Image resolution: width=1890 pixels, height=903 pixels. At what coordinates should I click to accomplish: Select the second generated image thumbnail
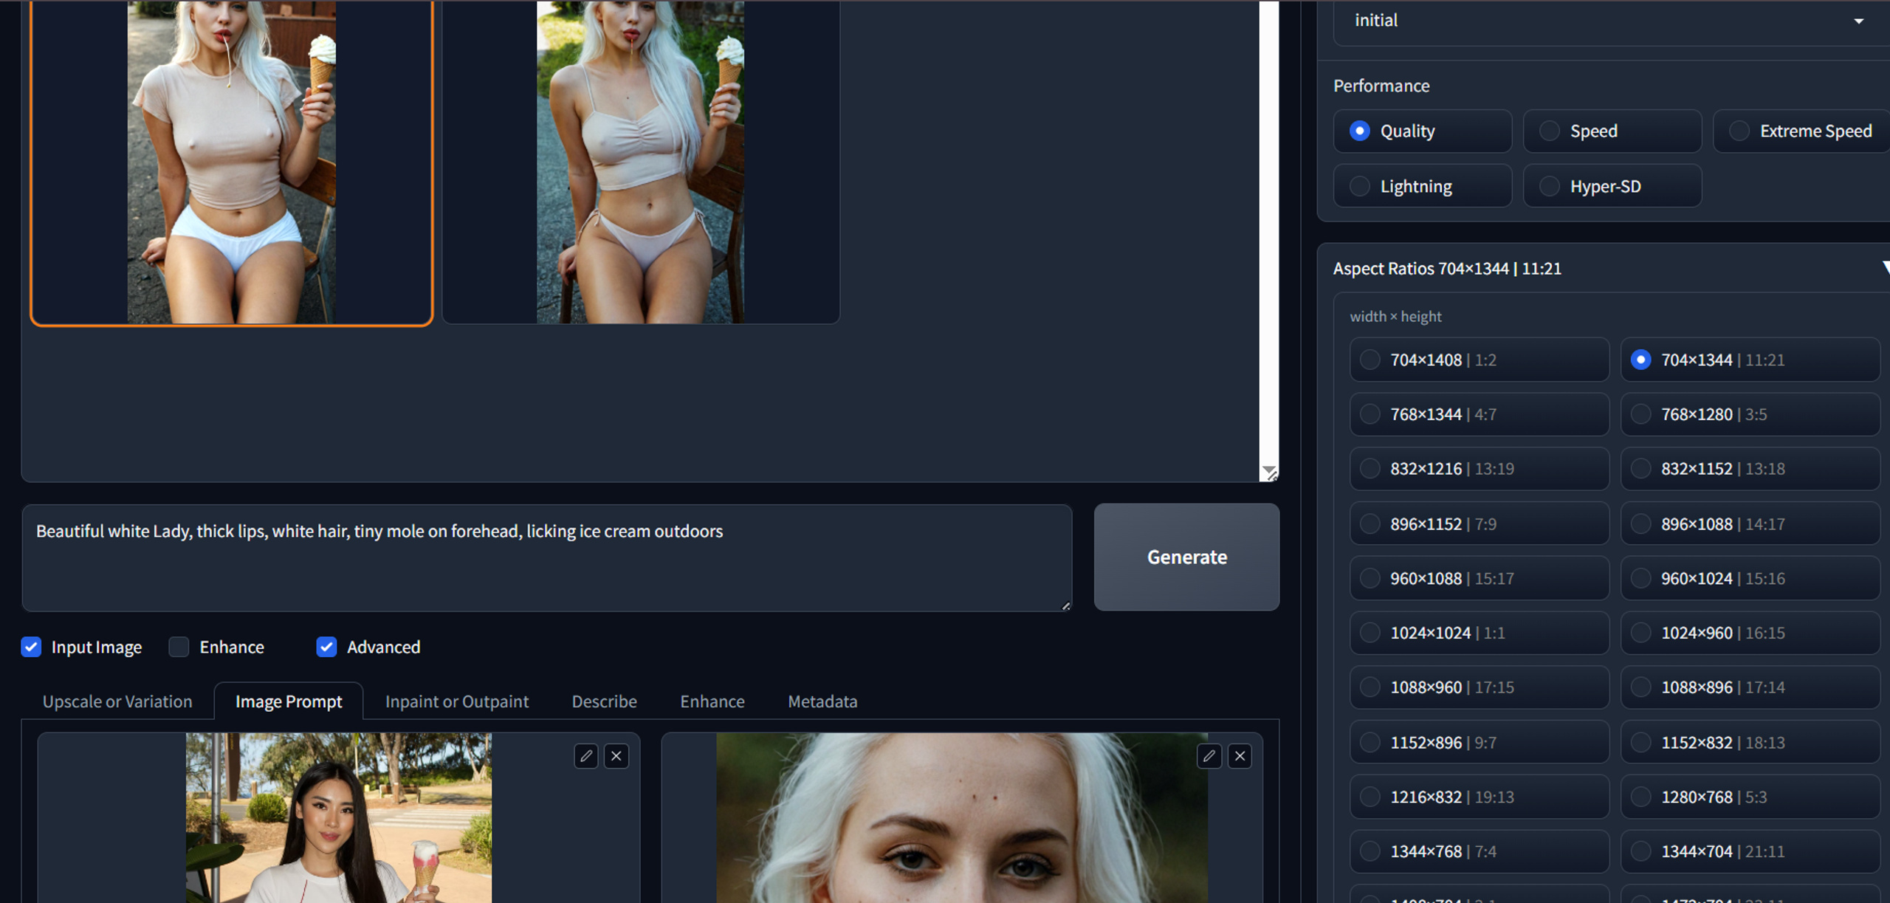point(641,162)
